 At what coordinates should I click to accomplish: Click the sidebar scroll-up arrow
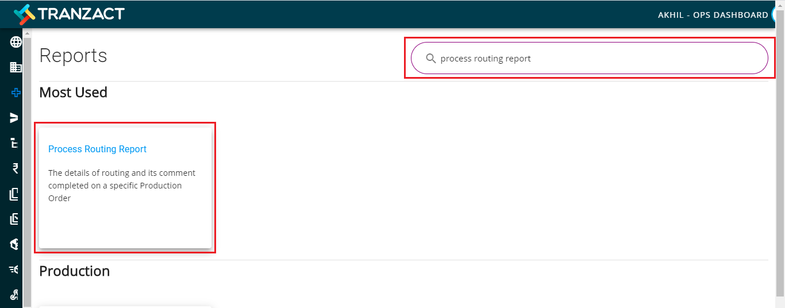27,33
